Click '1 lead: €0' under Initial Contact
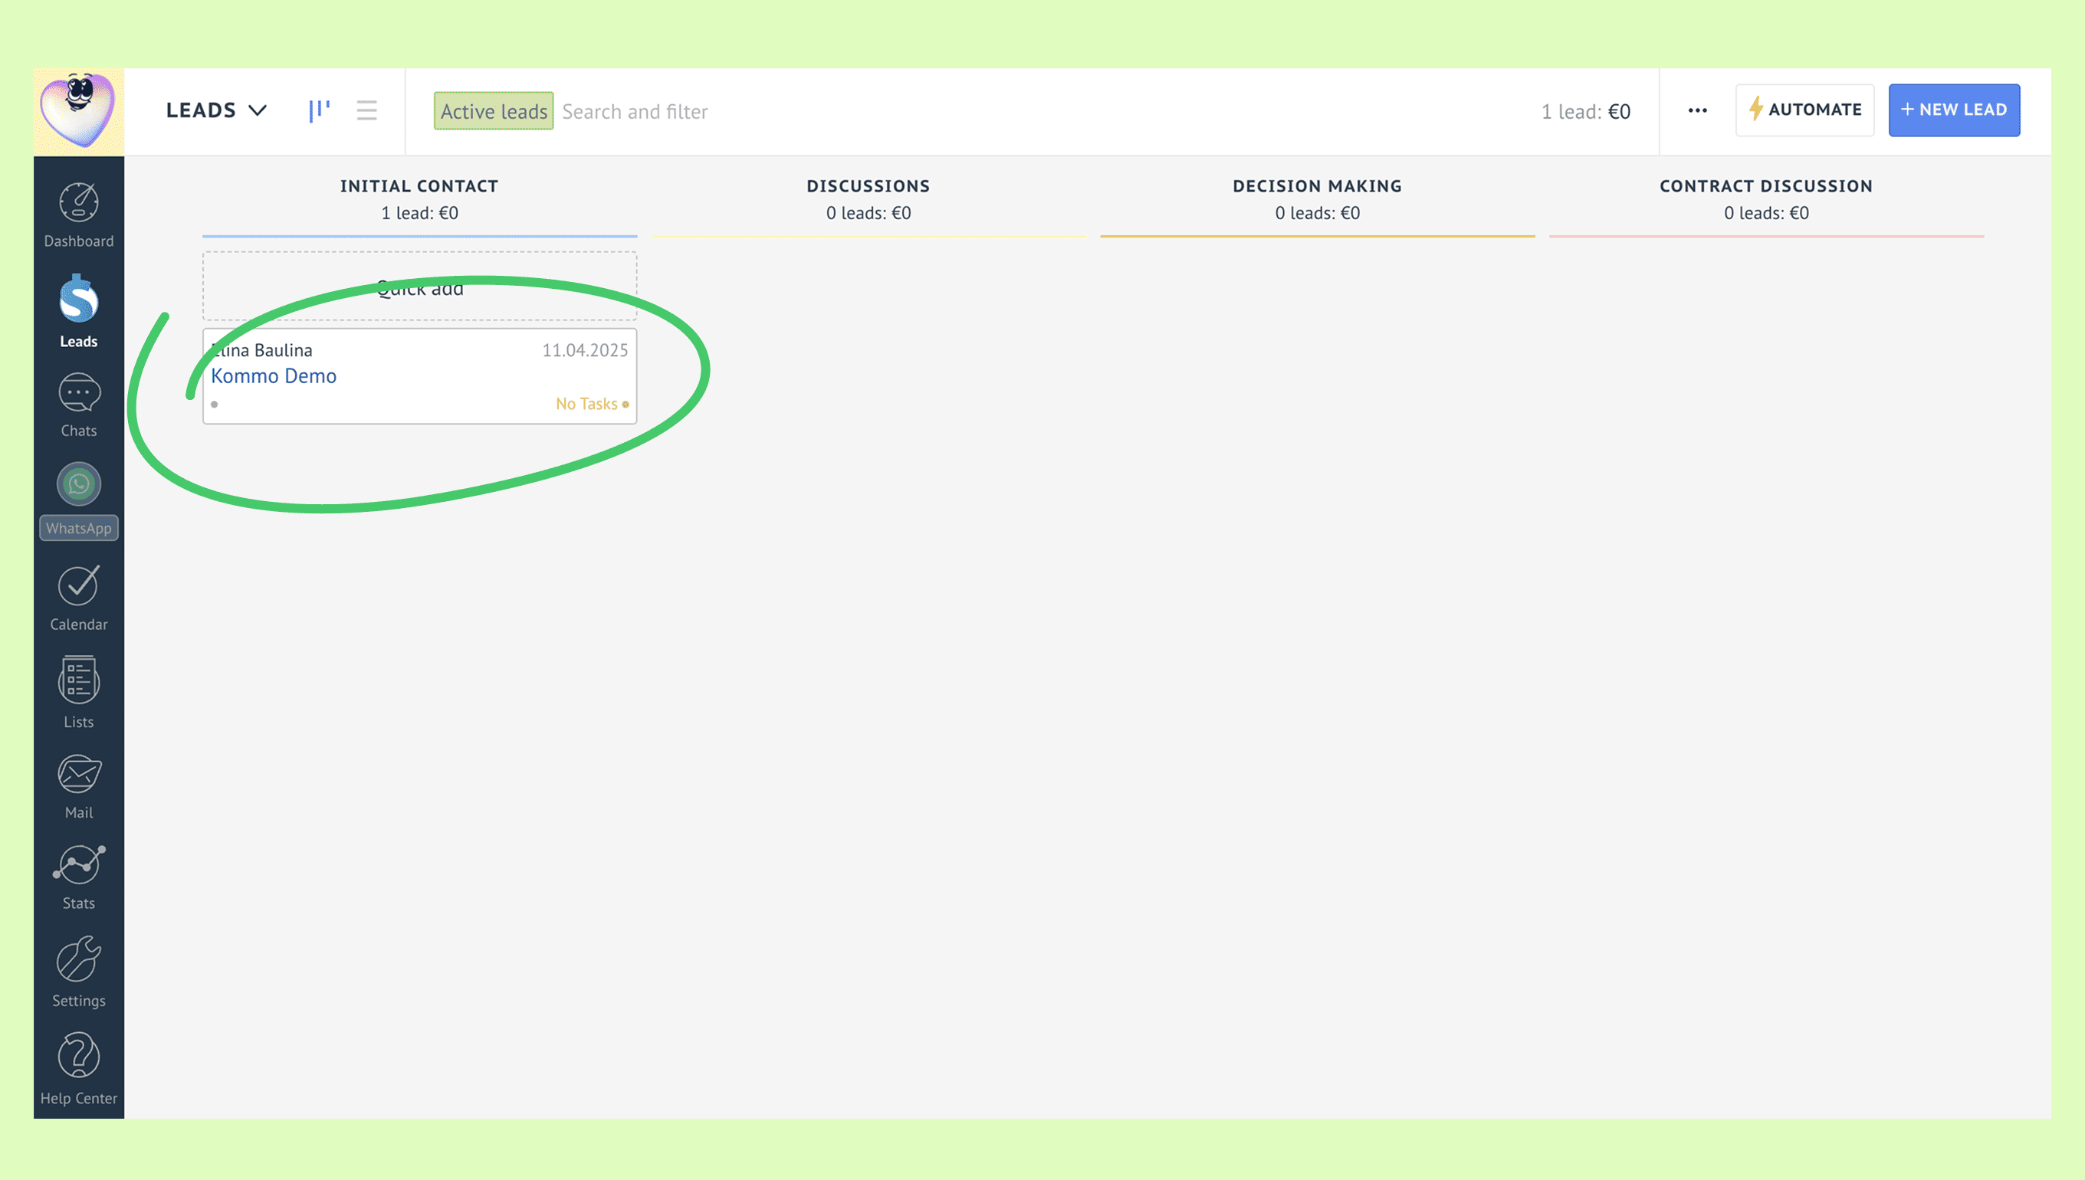 pos(419,213)
